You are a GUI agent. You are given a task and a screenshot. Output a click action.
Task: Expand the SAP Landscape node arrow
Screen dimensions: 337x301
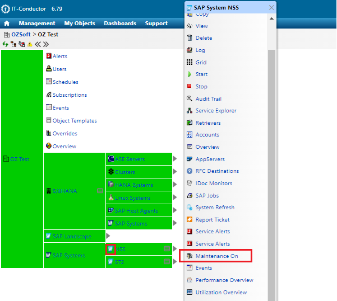click(x=108, y=237)
